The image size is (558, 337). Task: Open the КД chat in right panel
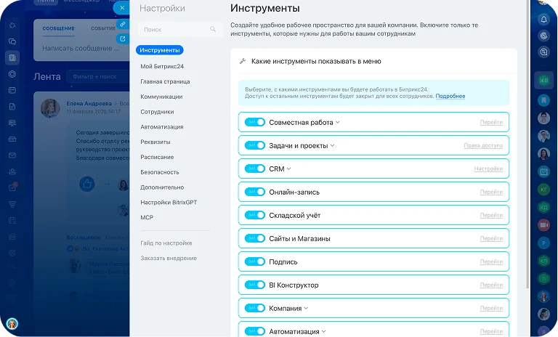tap(543, 207)
